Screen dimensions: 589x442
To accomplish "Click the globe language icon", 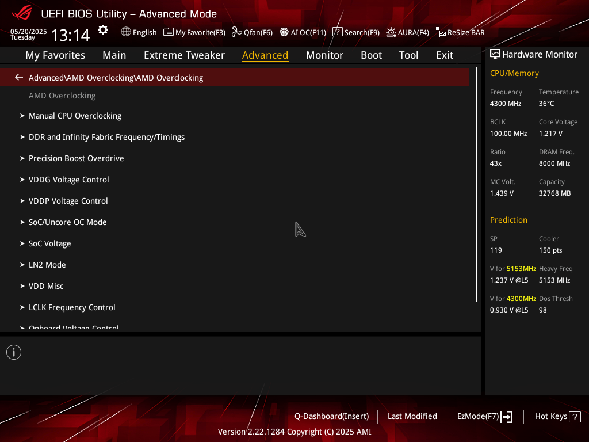I will tap(126, 32).
